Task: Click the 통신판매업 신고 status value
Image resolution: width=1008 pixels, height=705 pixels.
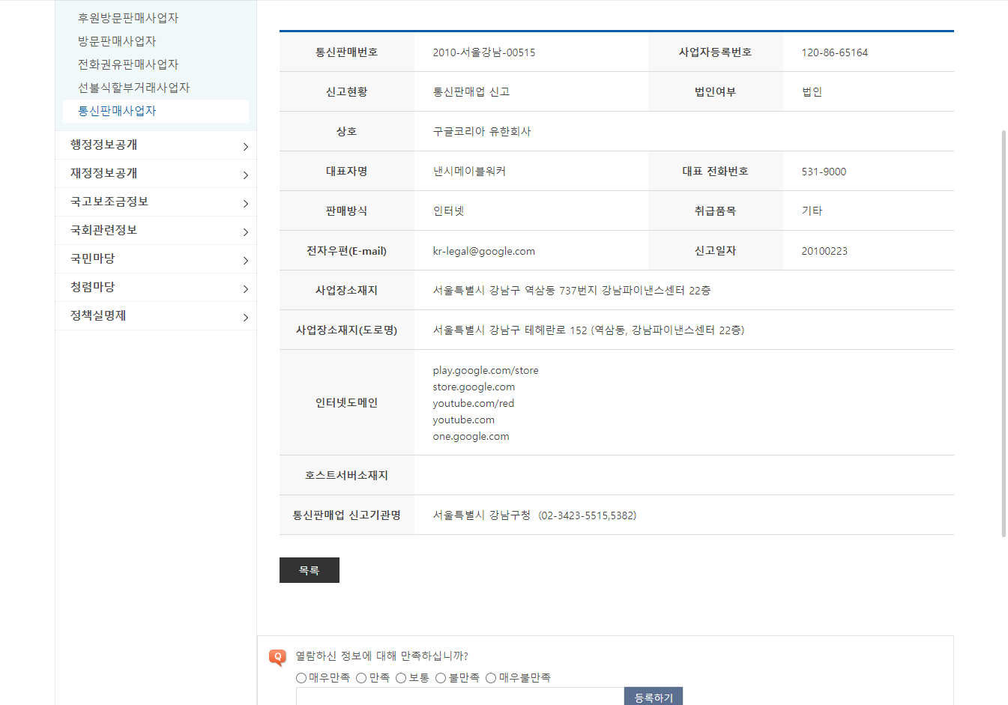Action: (471, 91)
